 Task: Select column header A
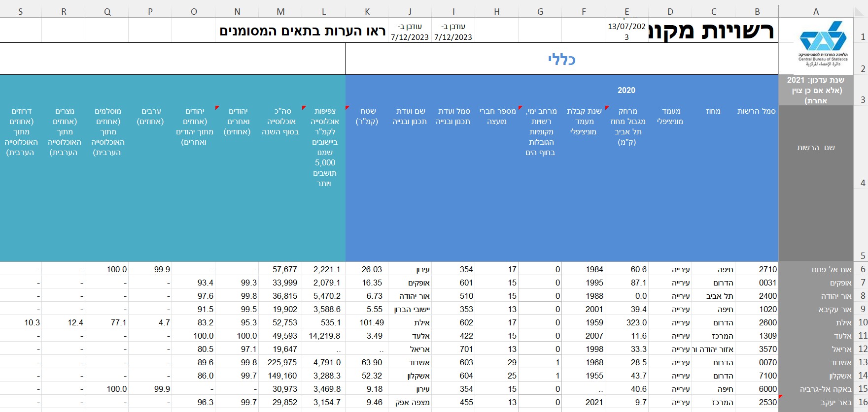(x=816, y=12)
